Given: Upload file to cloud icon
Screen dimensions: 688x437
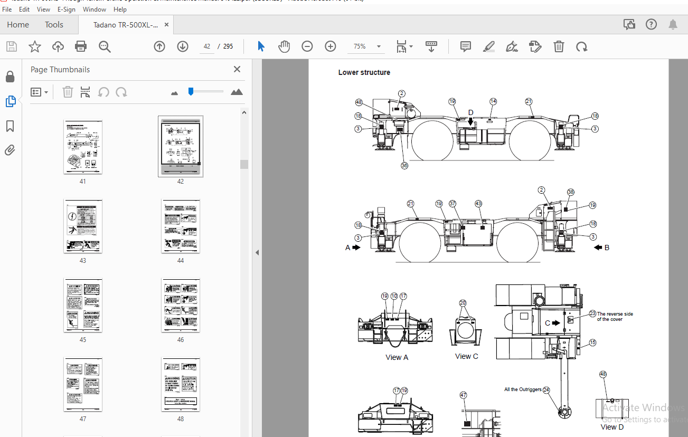Looking at the screenshot, I should [x=58, y=46].
